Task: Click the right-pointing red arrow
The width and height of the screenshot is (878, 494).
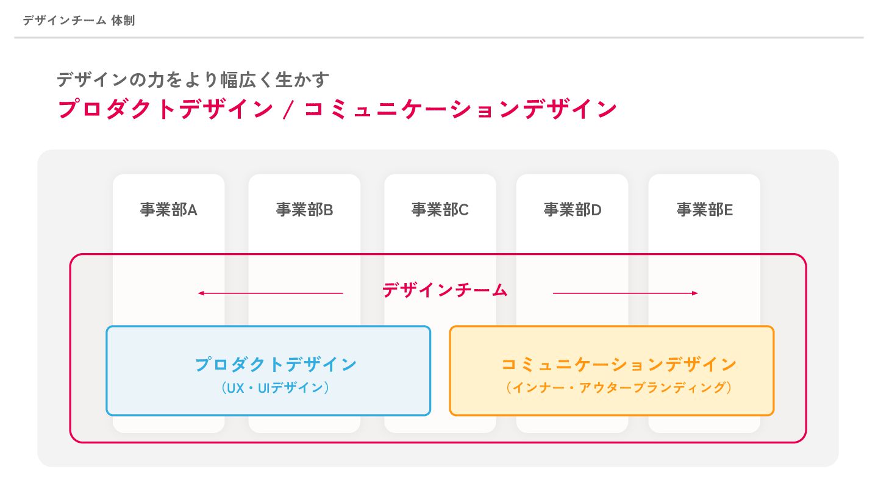Action: coord(625,293)
